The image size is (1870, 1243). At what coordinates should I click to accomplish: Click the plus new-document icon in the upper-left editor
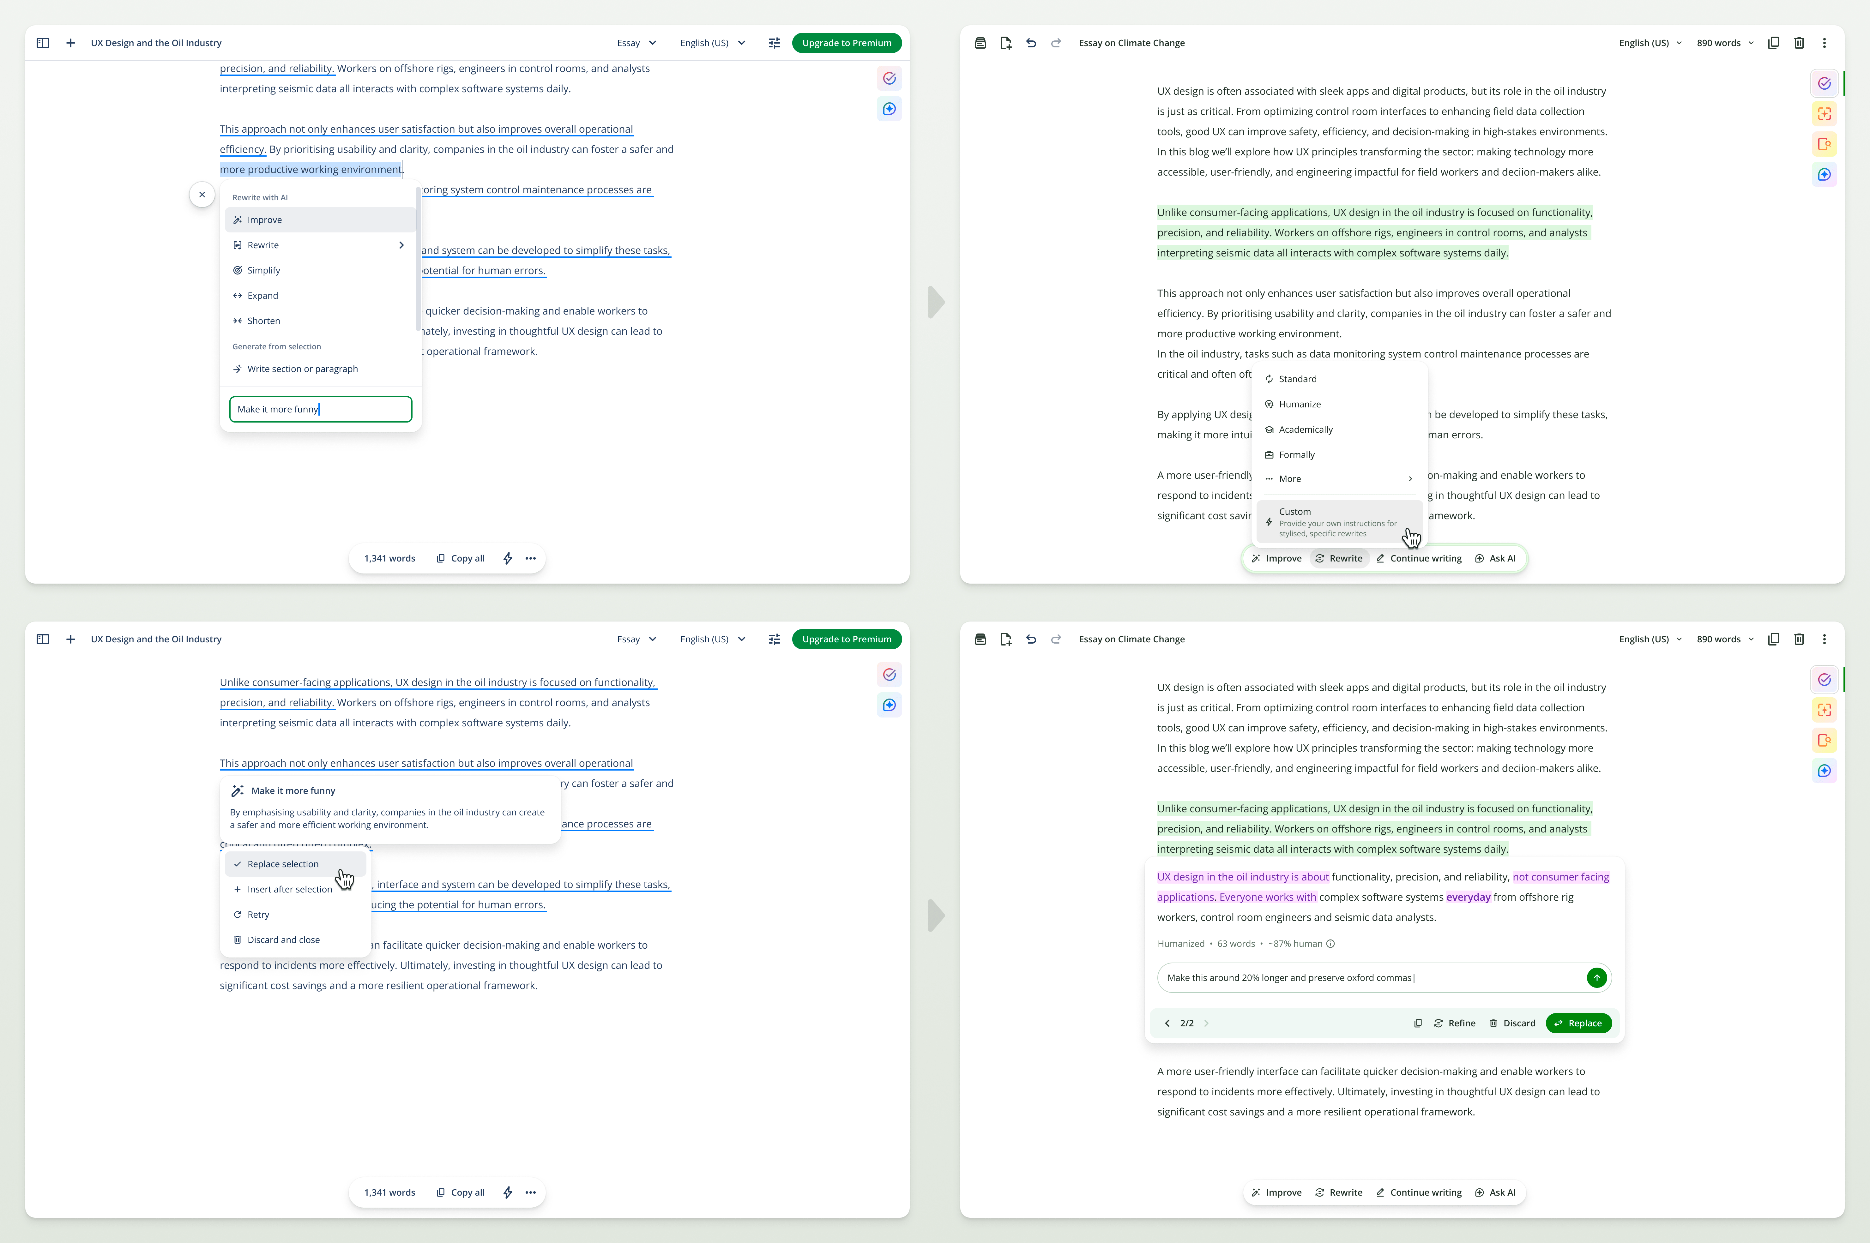click(x=70, y=43)
